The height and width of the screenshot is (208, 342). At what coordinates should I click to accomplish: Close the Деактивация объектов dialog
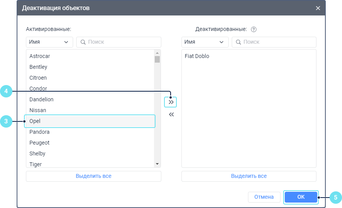(x=318, y=8)
